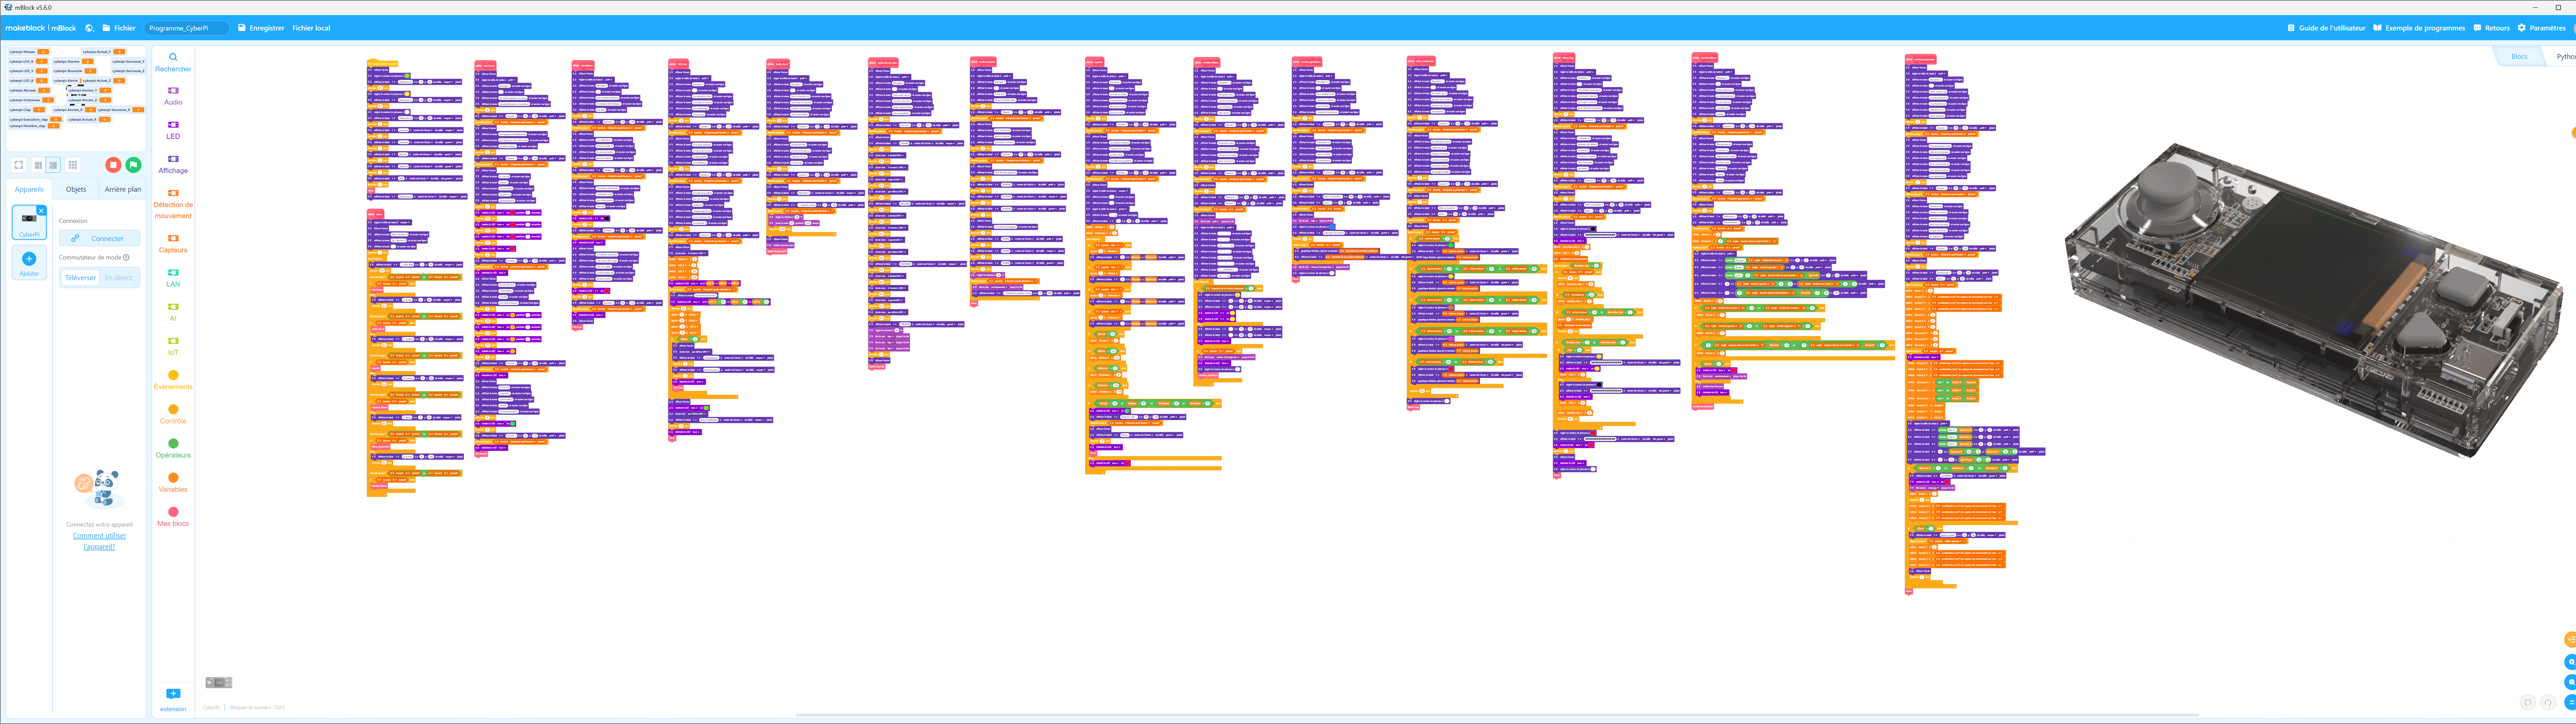The height and width of the screenshot is (724, 2576).
Task: Open Rechercher block search
Action: pos(173,63)
